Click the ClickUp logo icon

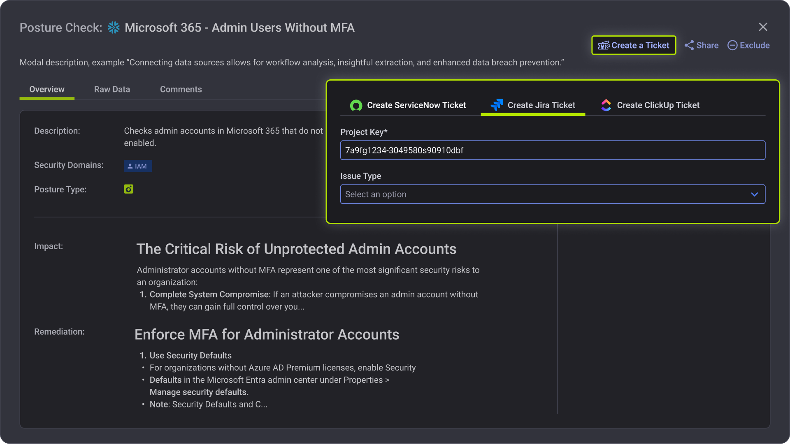pyautogui.click(x=606, y=105)
